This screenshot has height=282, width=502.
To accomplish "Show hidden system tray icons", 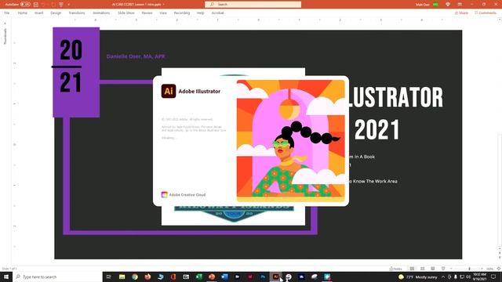I will (x=443, y=277).
